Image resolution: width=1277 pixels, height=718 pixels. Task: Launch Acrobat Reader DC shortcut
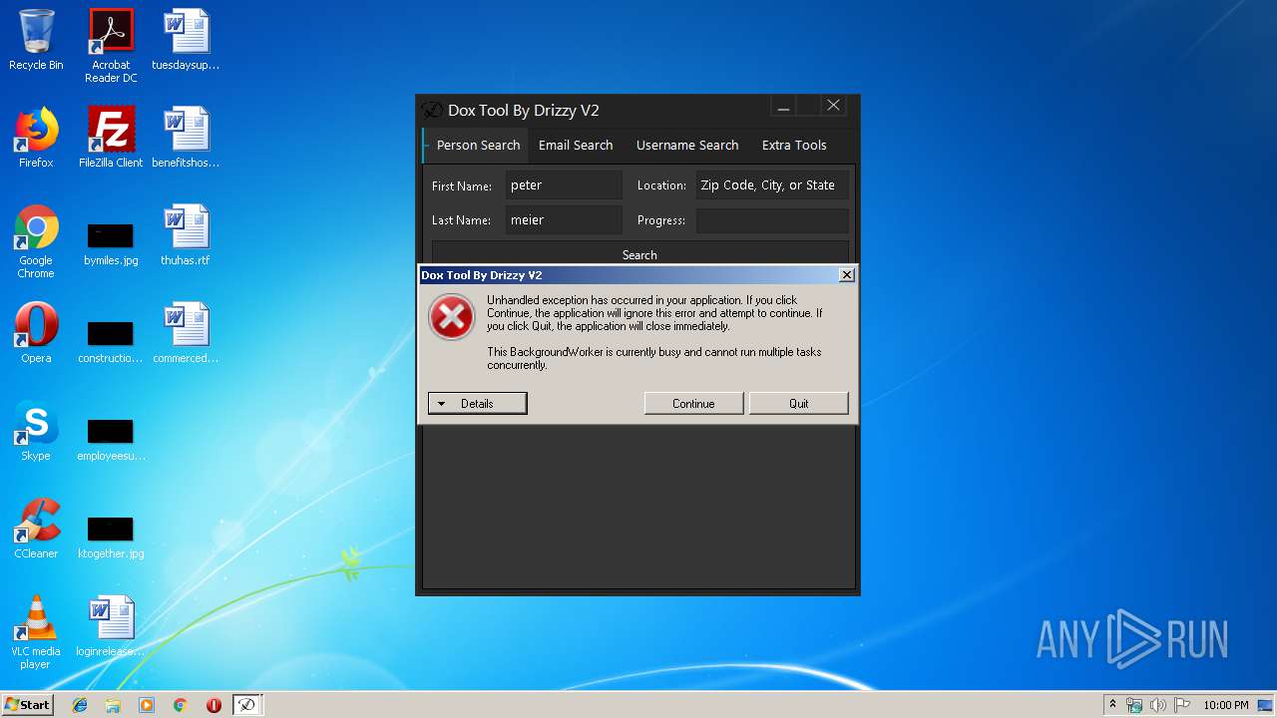pos(111,46)
